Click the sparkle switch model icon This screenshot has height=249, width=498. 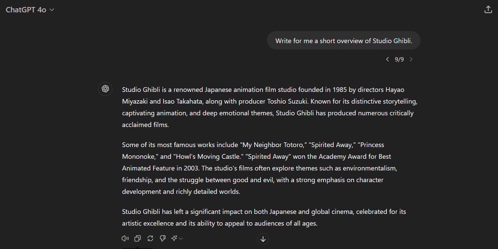point(174,238)
